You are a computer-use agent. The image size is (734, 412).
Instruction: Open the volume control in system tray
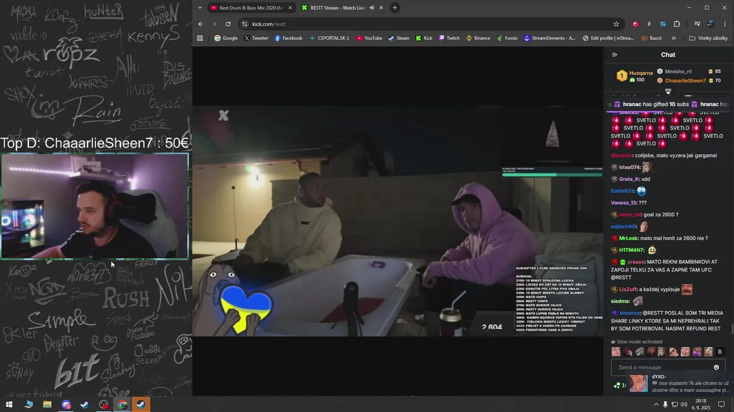[x=684, y=405]
